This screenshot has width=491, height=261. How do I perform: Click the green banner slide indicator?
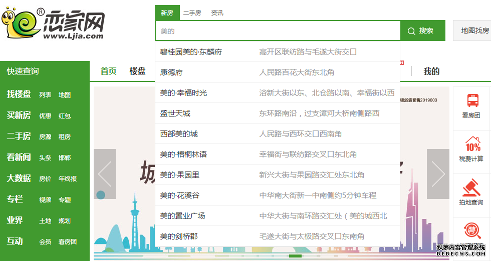pyautogui.click(x=295, y=256)
